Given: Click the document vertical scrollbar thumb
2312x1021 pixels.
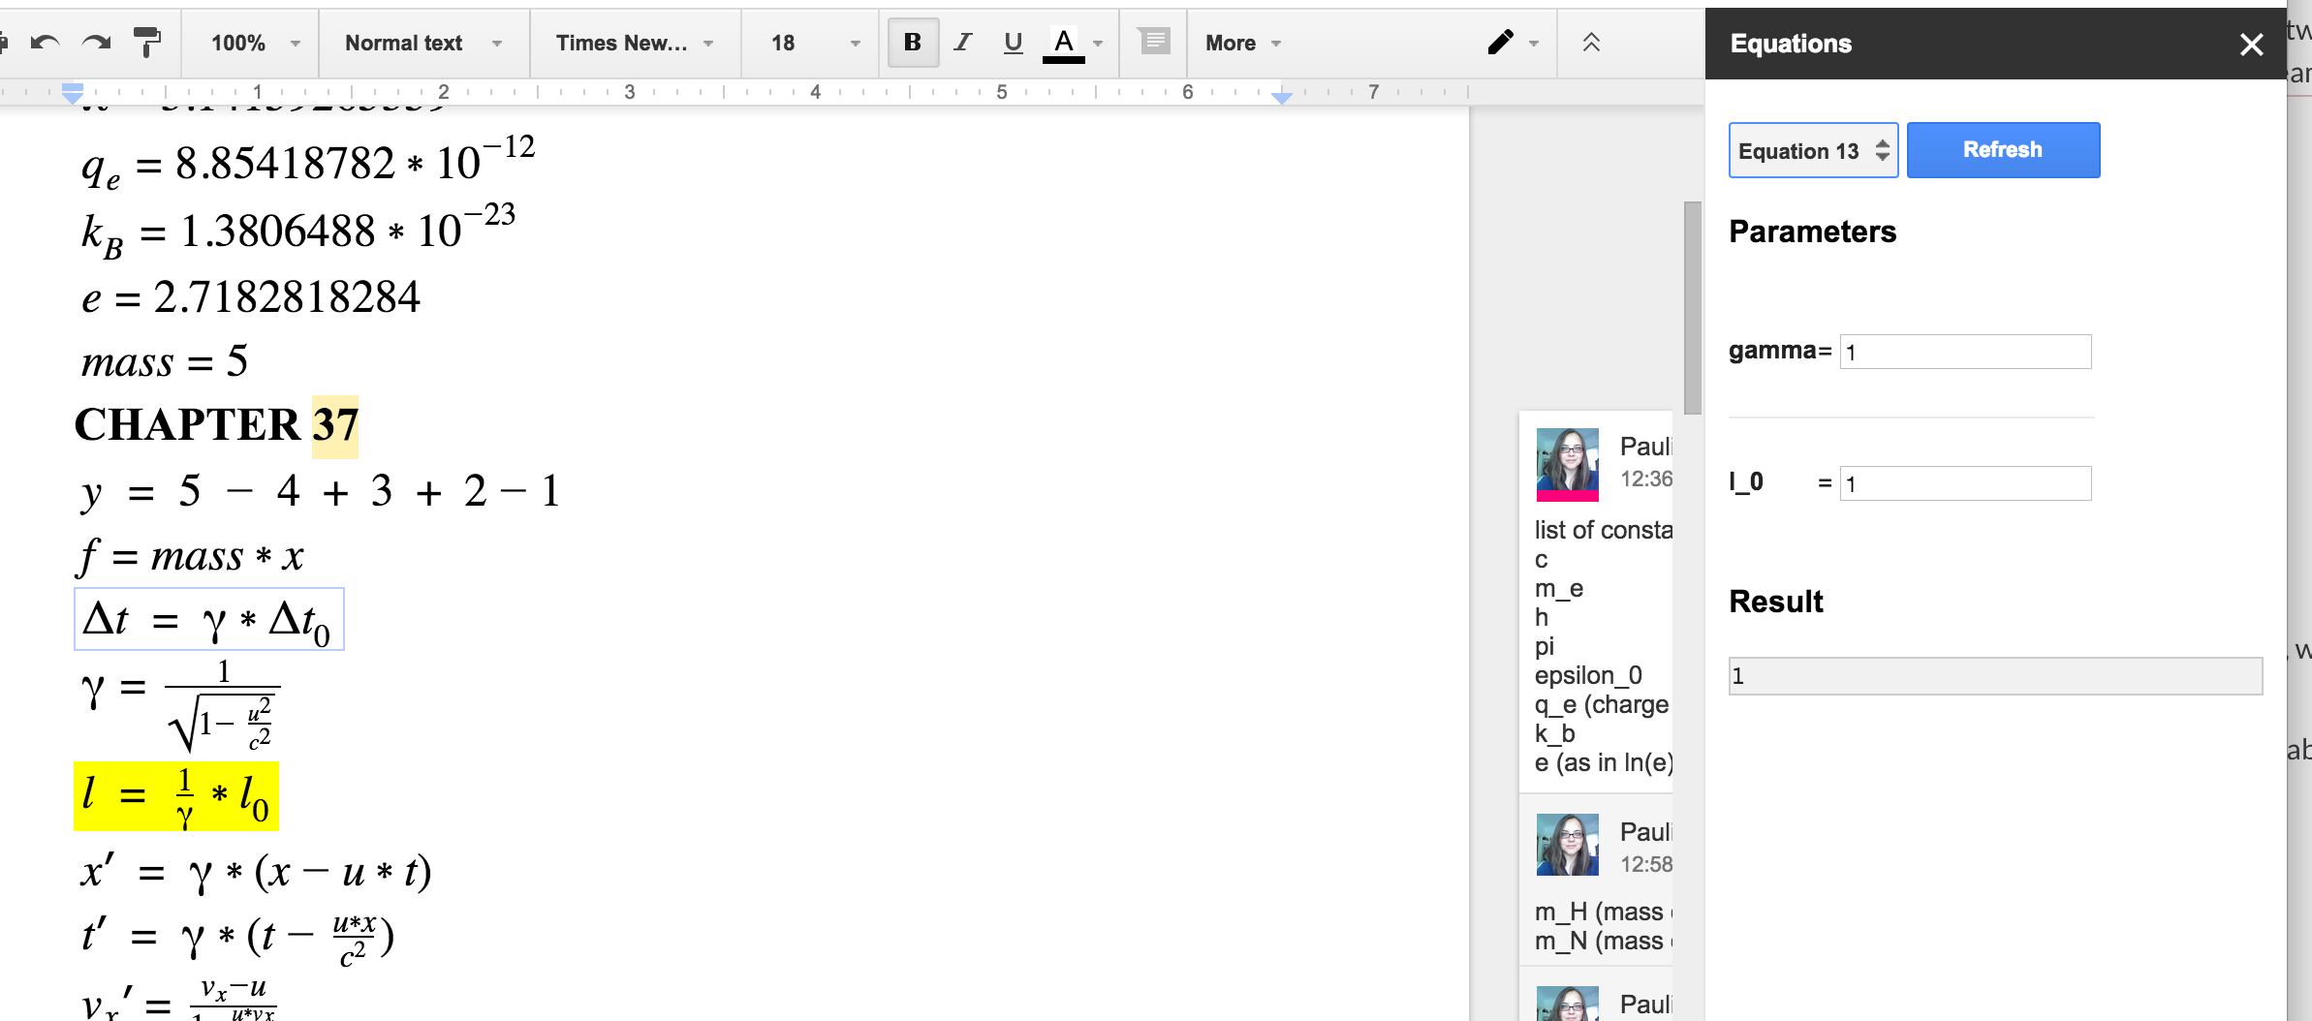Looking at the screenshot, I should pos(1692,308).
